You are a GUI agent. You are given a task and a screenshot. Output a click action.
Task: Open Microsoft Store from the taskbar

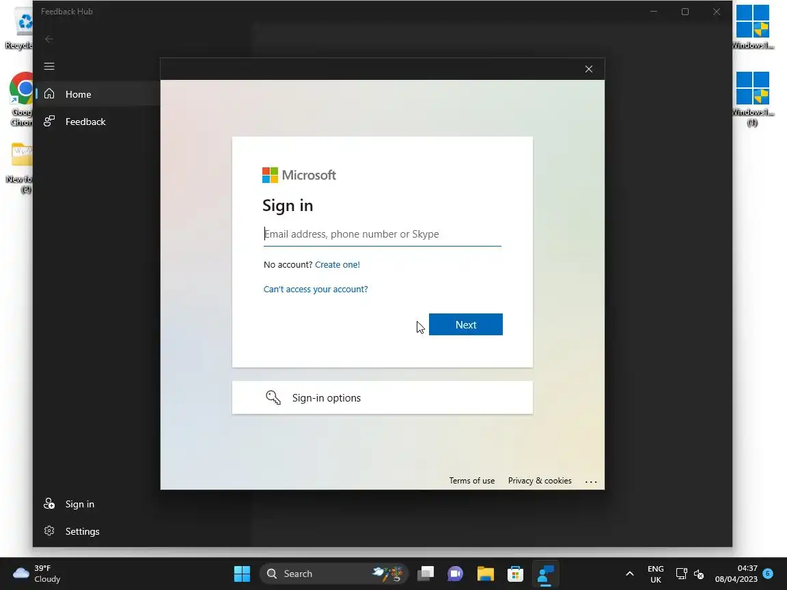point(515,574)
